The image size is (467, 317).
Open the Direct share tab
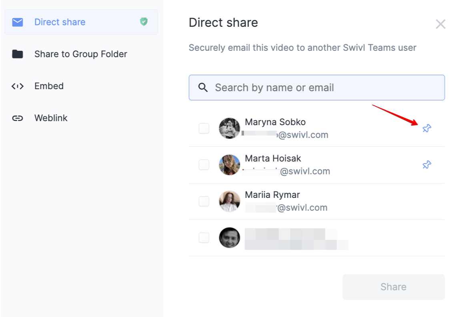click(81, 22)
